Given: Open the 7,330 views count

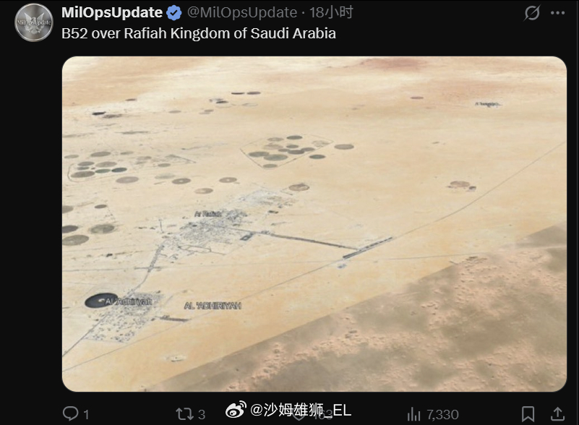Looking at the screenshot, I should [x=442, y=415].
